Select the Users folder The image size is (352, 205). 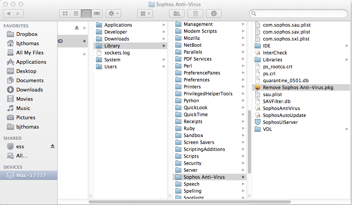coord(130,66)
